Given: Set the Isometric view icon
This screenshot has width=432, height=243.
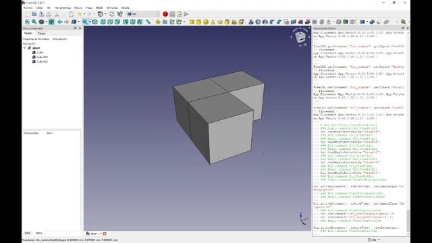Looking at the screenshot, I should tap(94, 22).
